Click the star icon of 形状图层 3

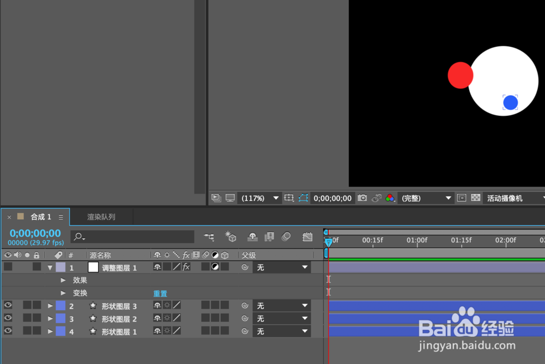coord(93,306)
